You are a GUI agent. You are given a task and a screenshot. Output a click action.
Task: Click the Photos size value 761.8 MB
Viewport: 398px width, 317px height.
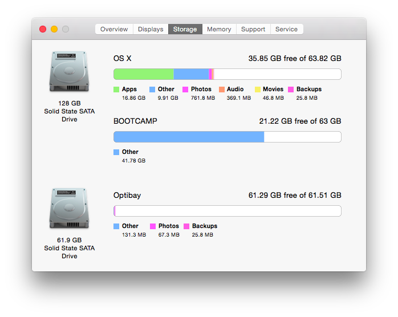click(x=203, y=98)
